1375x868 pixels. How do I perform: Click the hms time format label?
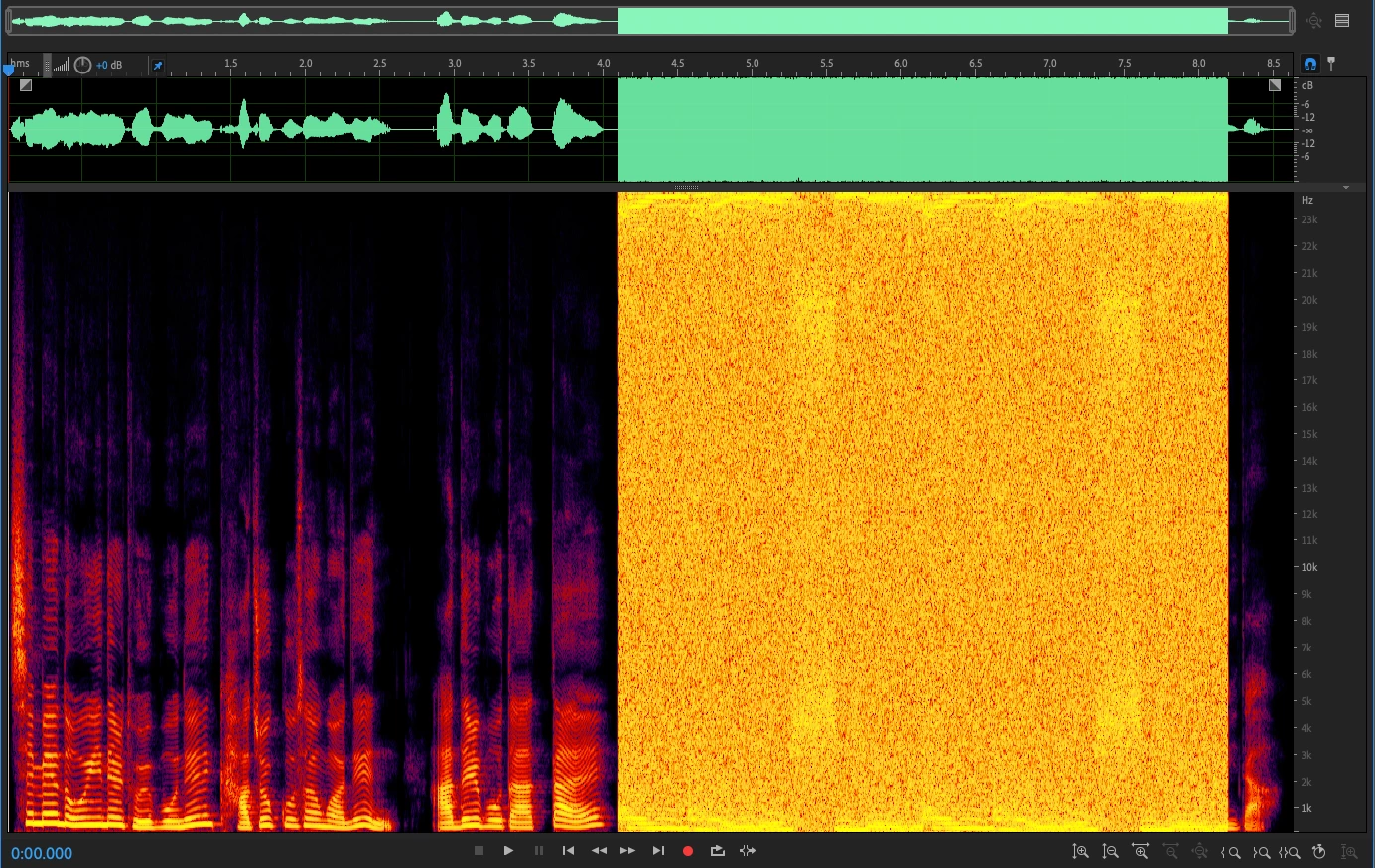(x=20, y=64)
